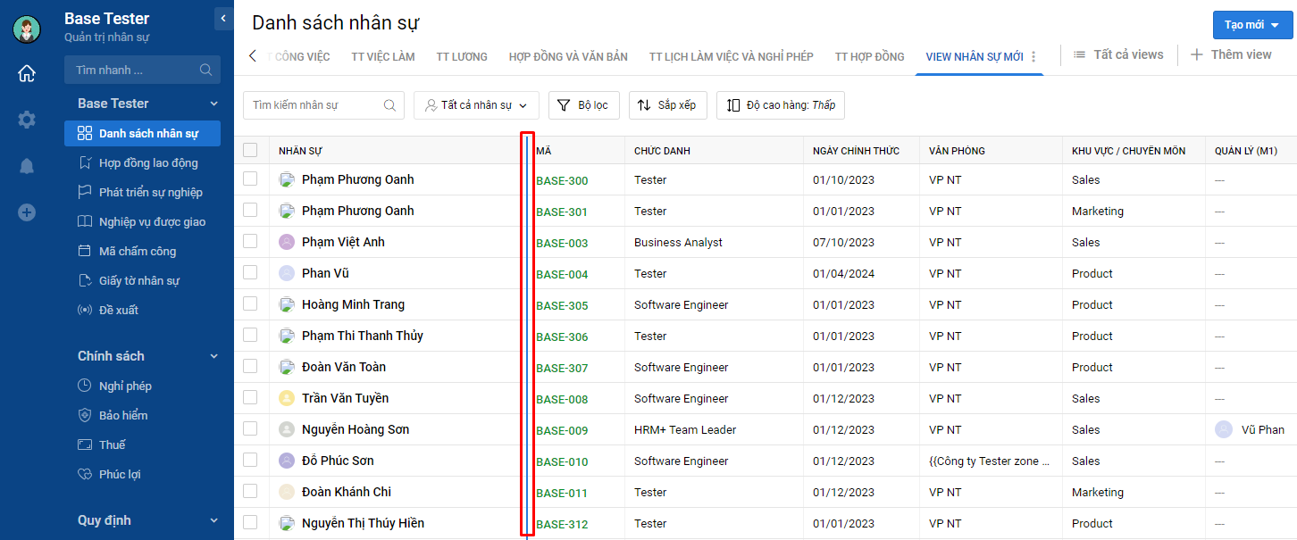
Task: Collapse the Base Tester section
Action: [x=213, y=104]
